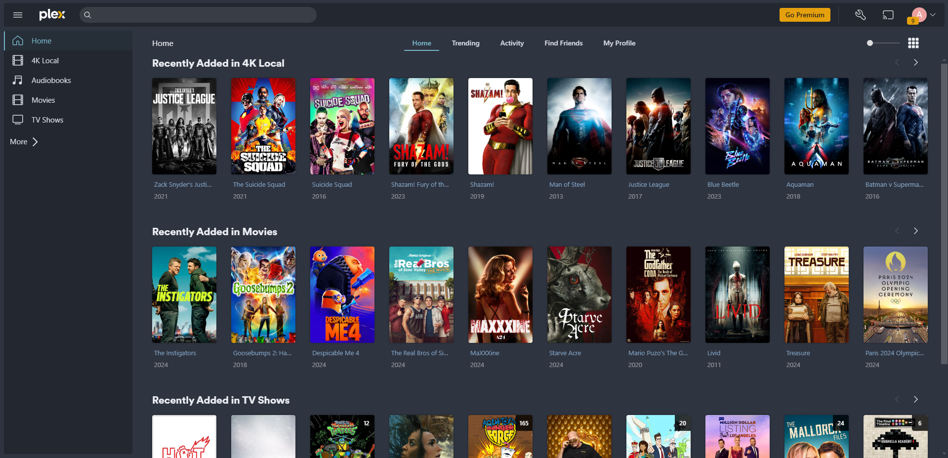Open the Goosebumps 2 poster
Image resolution: width=948 pixels, height=458 pixels.
(263, 294)
